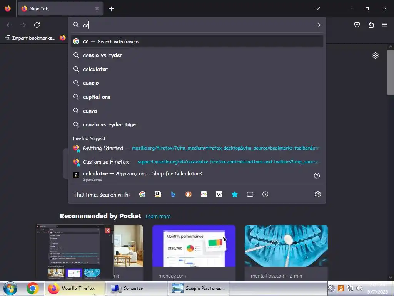Image resolution: width=394 pixels, height=296 pixels.
Task: Open the Windows Start button
Action: pyautogui.click(x=10, y=288)
